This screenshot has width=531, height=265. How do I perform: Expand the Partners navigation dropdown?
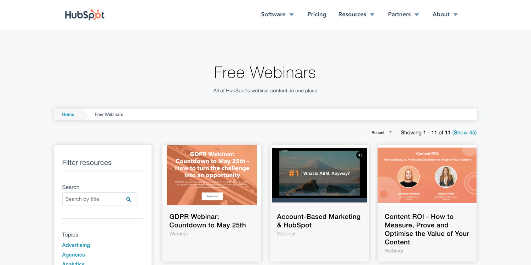coord(403,14)
